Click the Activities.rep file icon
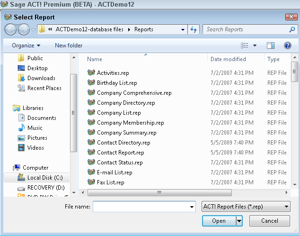The image size is (300, 236). coord(91,73)
